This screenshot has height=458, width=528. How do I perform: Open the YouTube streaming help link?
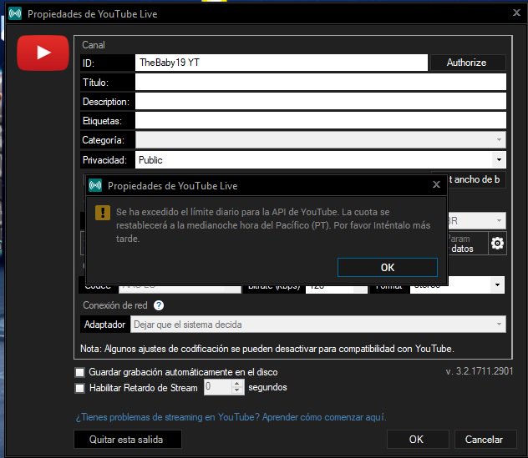click(x=231, y=417)
